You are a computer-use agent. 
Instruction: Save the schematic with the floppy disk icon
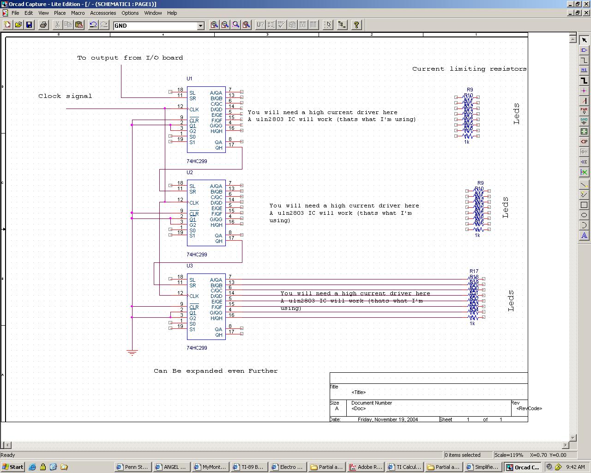coord(29,25)
